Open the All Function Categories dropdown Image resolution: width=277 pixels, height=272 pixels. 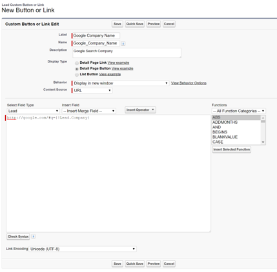coord(239,111)
